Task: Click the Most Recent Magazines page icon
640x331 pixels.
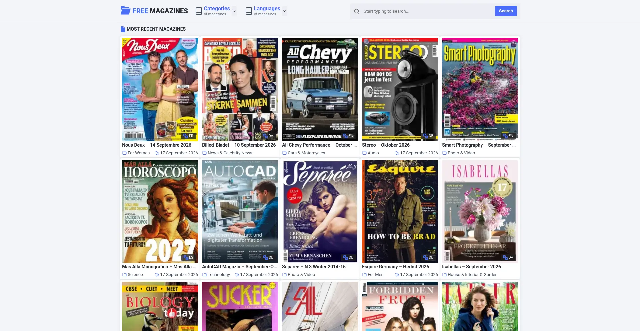Action: (123, 29)
